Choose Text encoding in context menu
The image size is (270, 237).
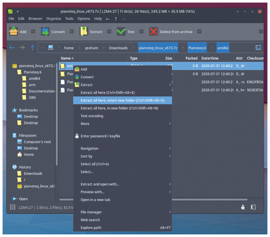point(122,116)
